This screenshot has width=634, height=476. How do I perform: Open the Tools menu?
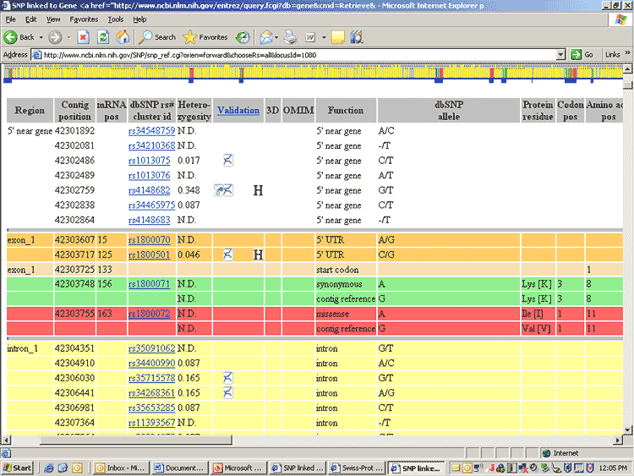coord(115,19)
